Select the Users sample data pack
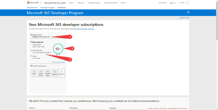 [x=34, y=73]
